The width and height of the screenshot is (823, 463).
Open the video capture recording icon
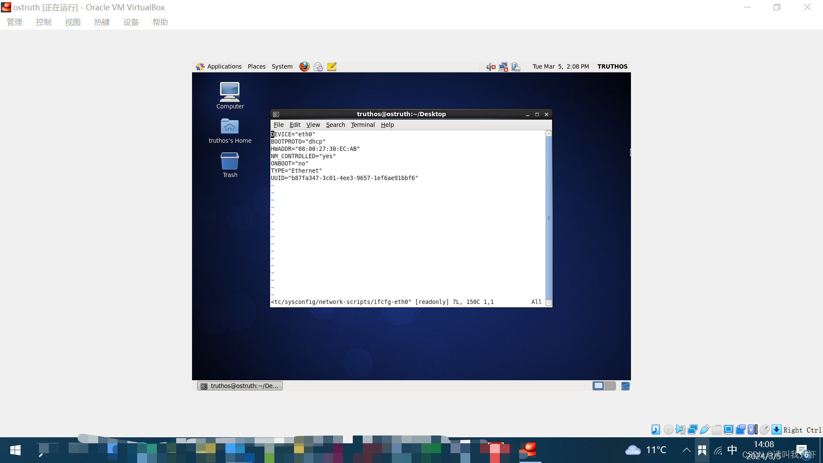[740, 430]
